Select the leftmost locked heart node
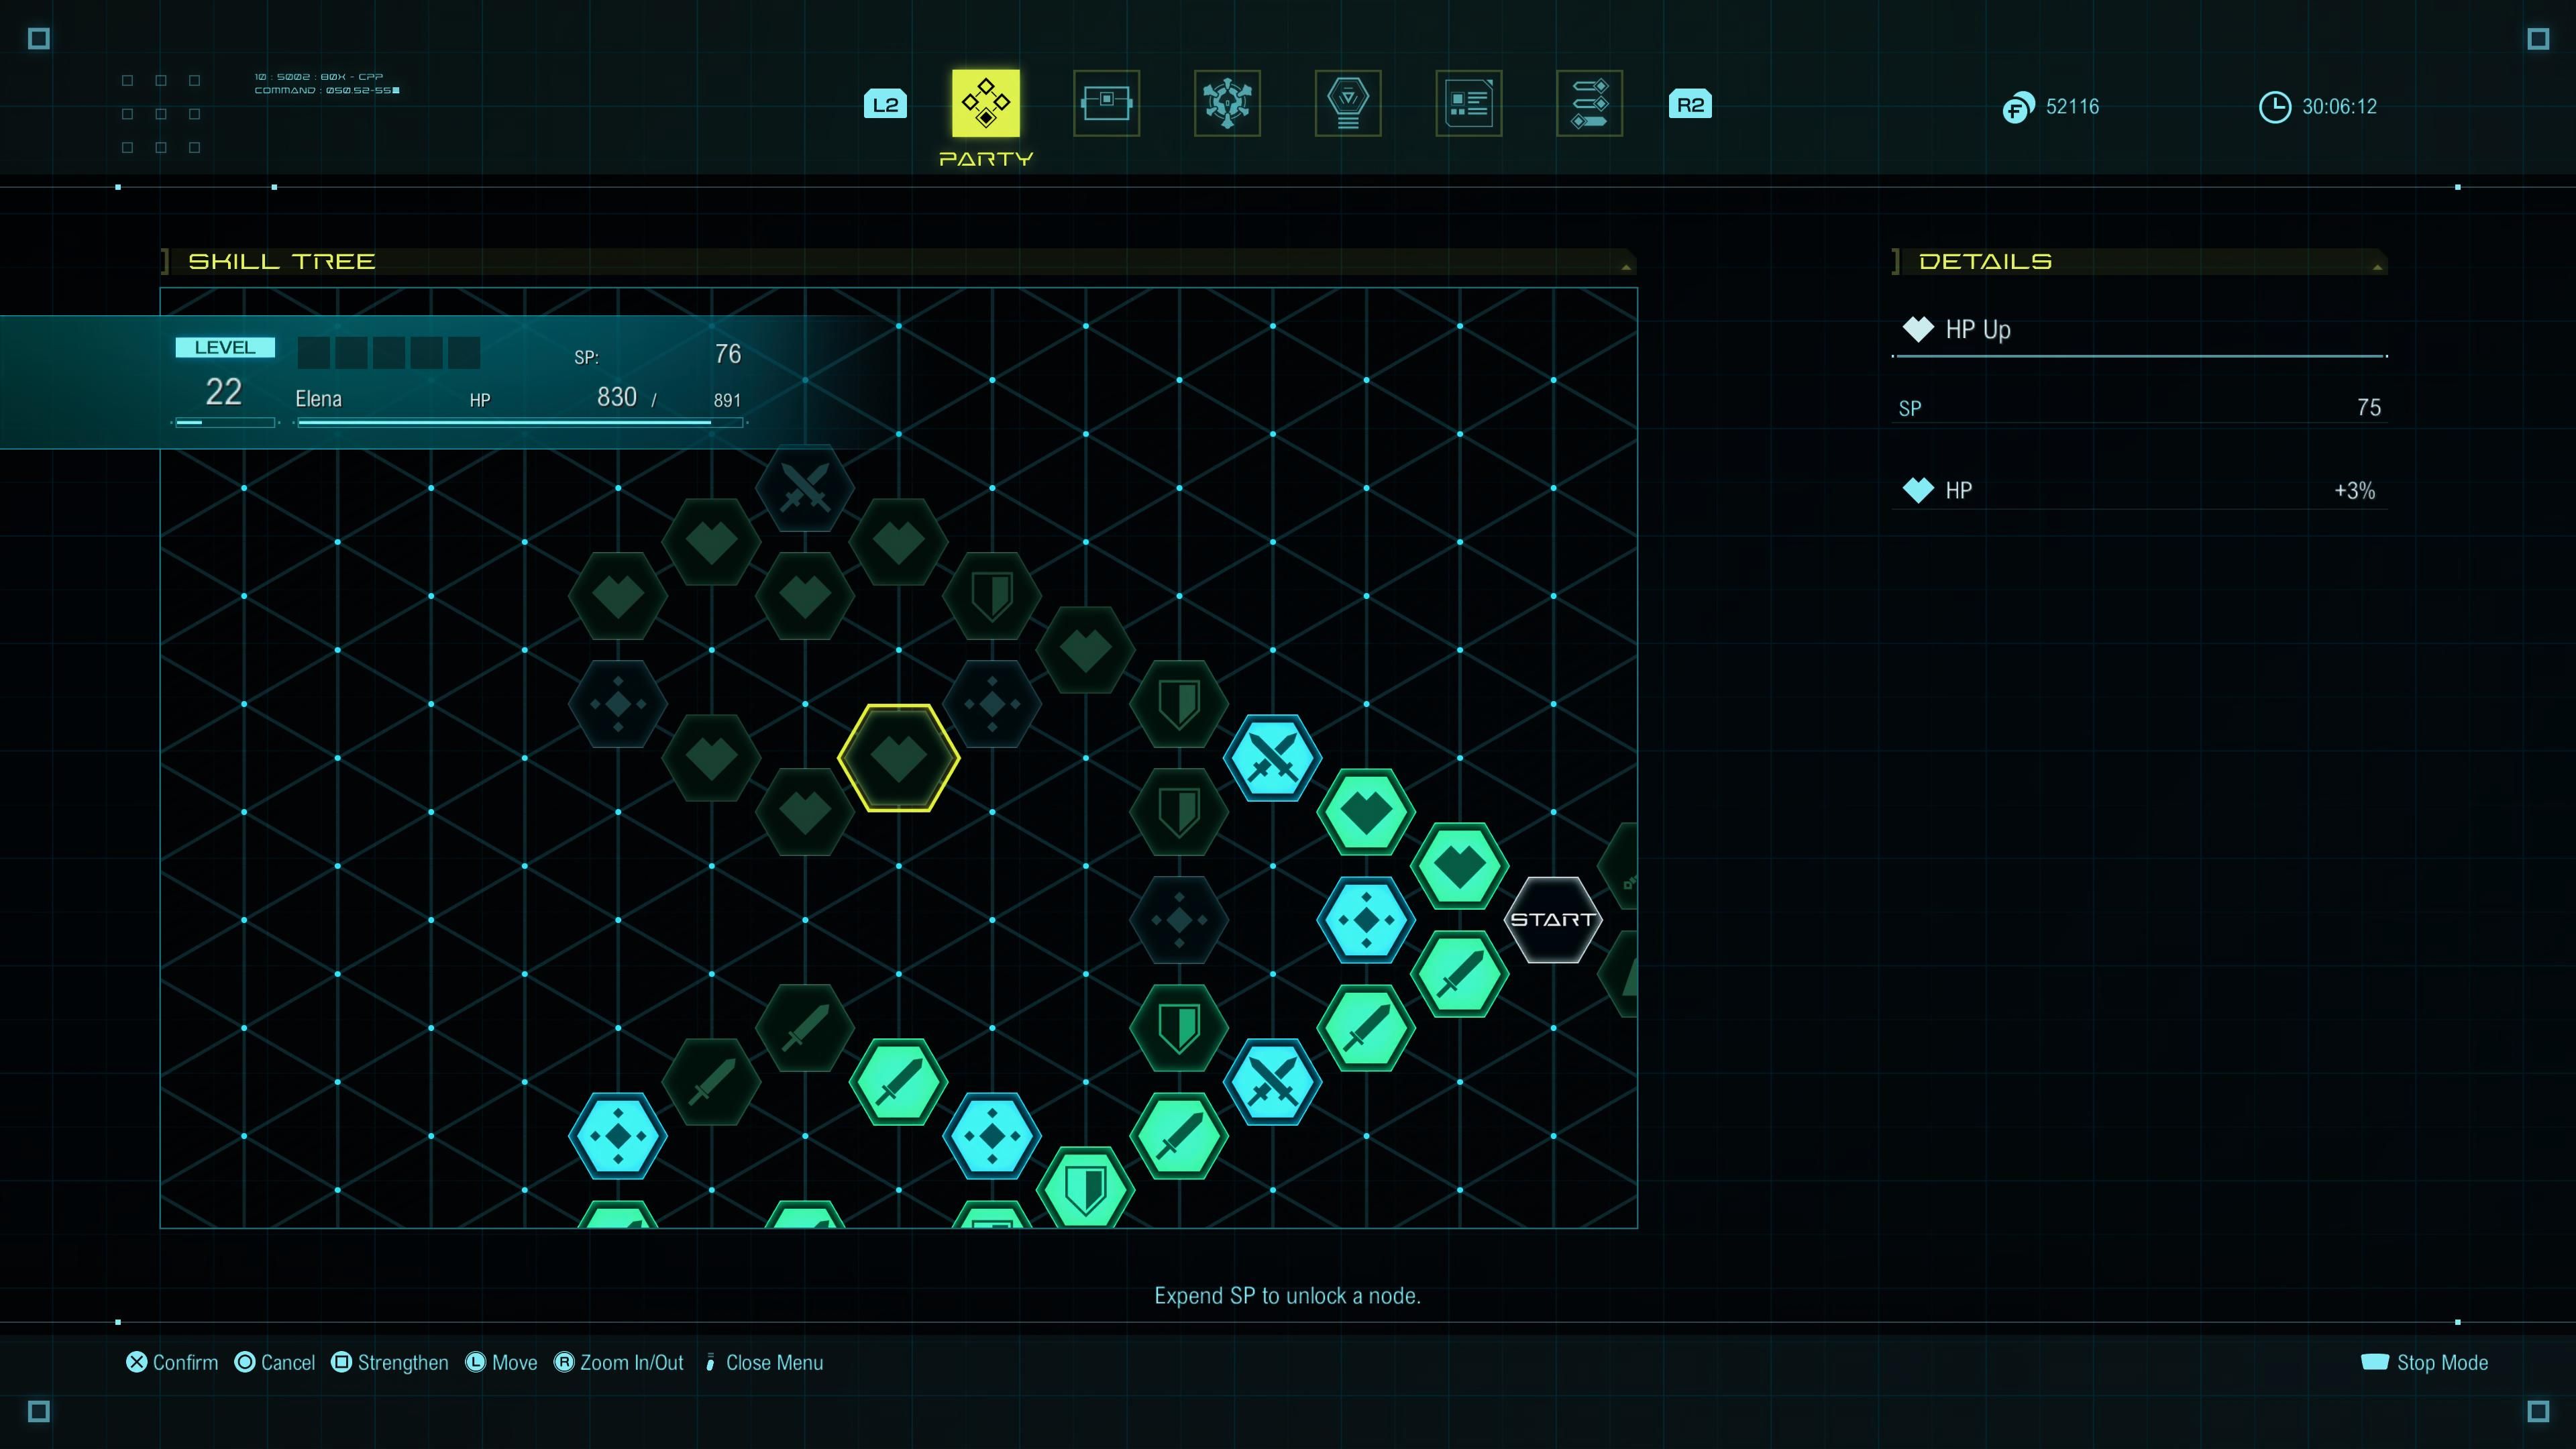 point(618,595)
